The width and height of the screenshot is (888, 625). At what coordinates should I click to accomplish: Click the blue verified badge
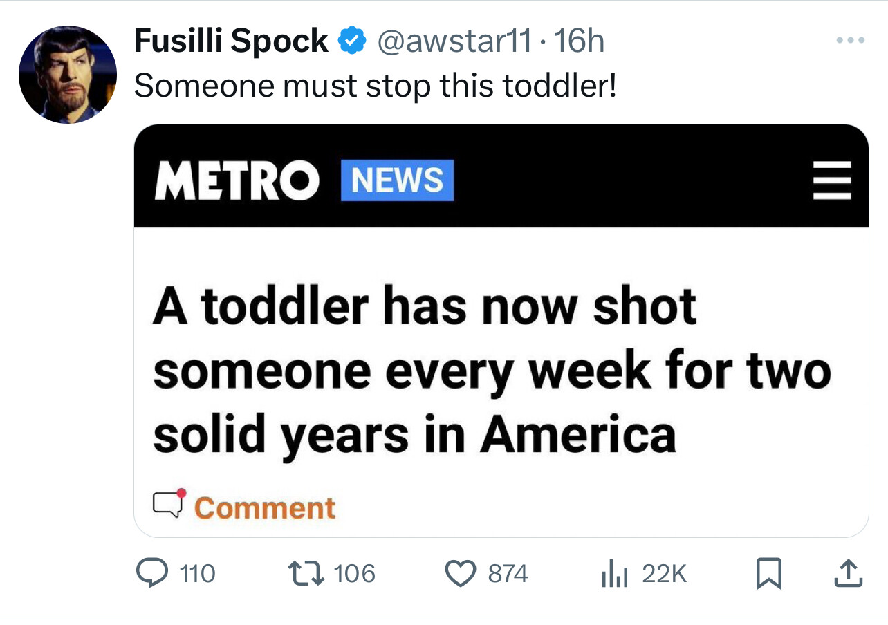(352, 42)
